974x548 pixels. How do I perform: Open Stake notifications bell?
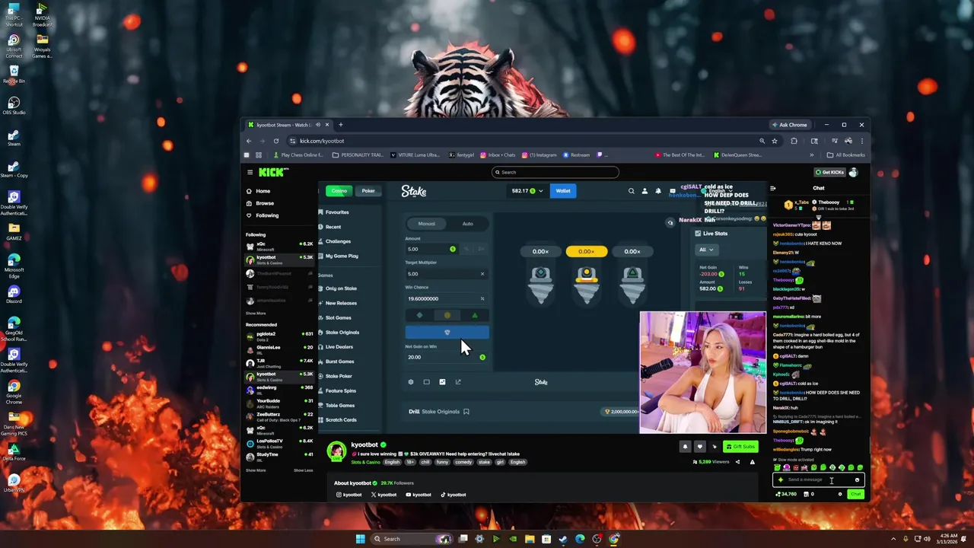[x=658, y=191]
